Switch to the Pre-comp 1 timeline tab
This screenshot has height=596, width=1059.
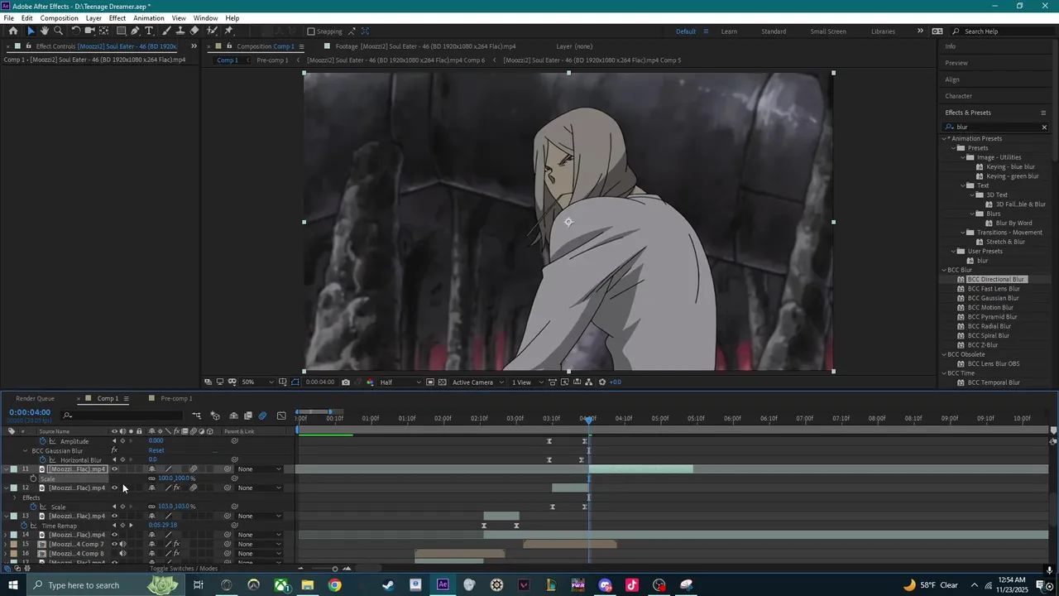click(176, 399)
